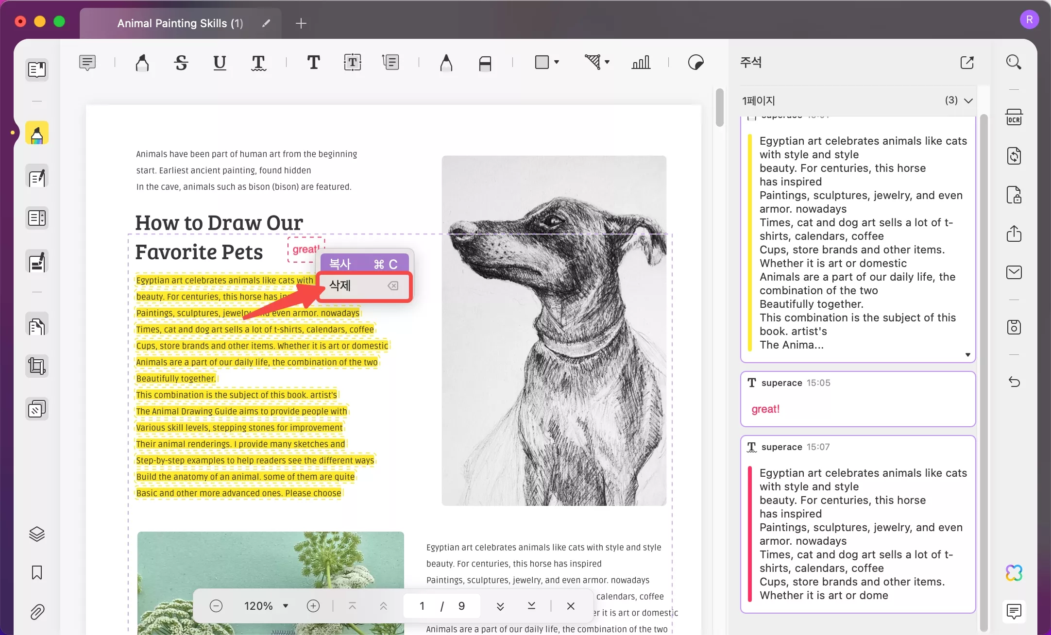Open the search tool
The width and height of the screenshot is (1051, 635).
[x=1014, y=62]
